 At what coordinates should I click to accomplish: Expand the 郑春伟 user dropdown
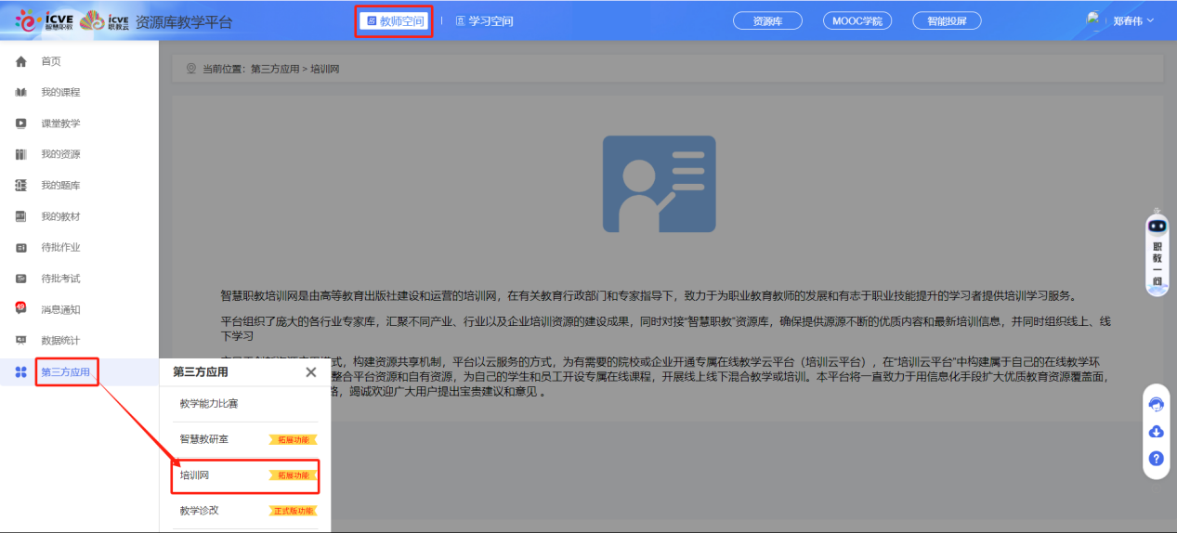point(1133,20)
